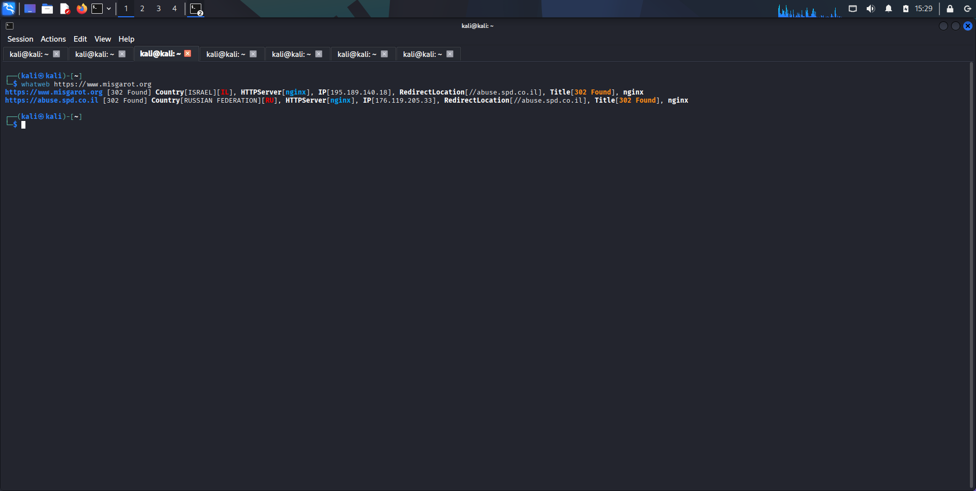Maximize the terminal window
Image resolution: width=976 pixels, height=491 pixels.
click(x=956, y=26)
